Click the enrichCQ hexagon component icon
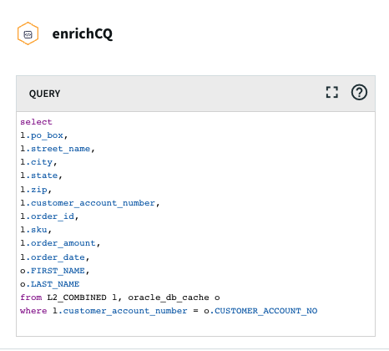389x351 pixels. point(28,33)
